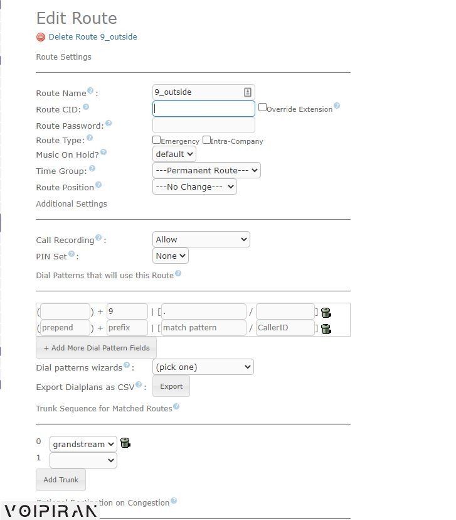The width and height of the screenshot is (456, 520).
Task: Click the prefix field containing 9
Action: click(x=127, y=311)
